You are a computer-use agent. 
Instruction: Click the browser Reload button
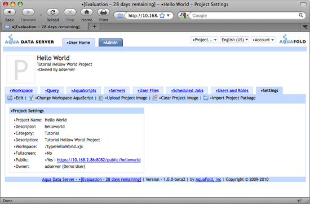[53, 12]
